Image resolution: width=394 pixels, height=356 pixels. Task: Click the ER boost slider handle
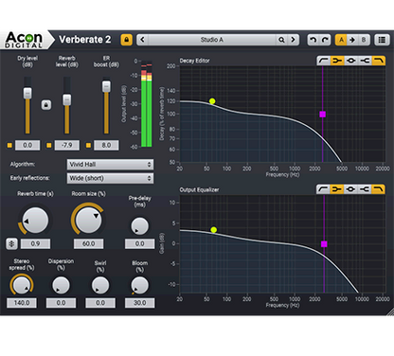(x=106, y=86)
